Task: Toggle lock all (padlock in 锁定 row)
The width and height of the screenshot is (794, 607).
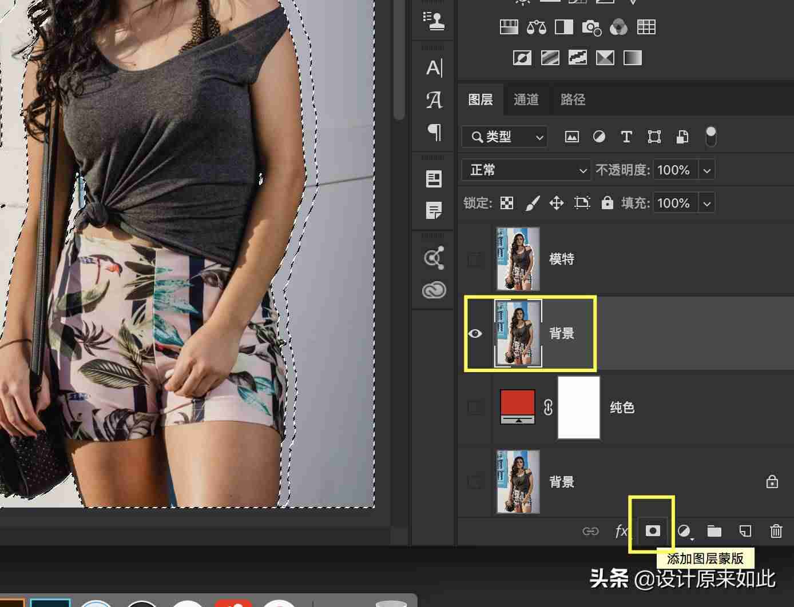Action: (607, 203)
